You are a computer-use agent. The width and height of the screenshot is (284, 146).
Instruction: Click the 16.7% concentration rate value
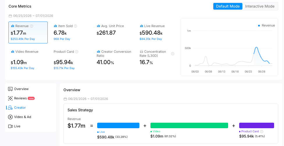[x=146, y=62]
